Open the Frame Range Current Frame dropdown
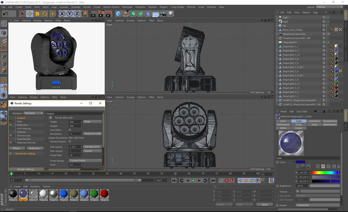The height and width of the screenshot is (212, 348). click(x=85, y=161)
